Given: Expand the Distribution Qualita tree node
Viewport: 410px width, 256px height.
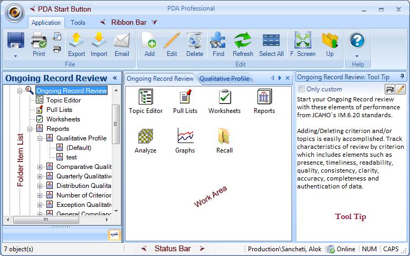Looking at the screenshot, I should pos(40,186).
